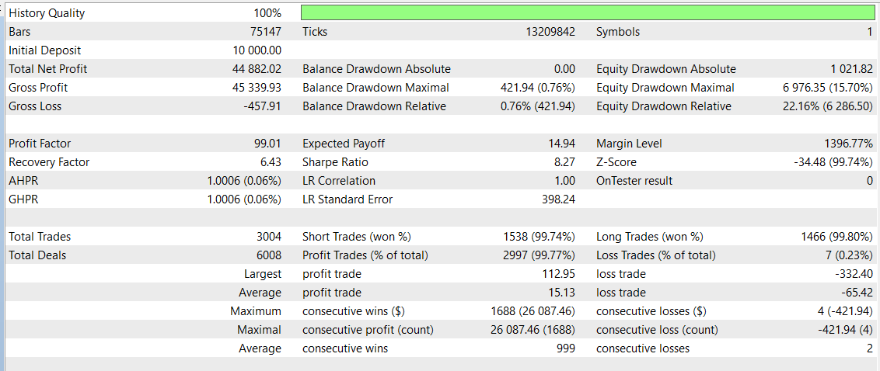Viewport: 880px width, 371px height.
Task: Select the Gross Loss value -457.91
Action: pos(262,106)
